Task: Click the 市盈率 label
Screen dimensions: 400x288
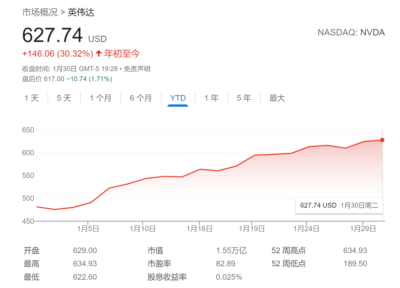Action: point(159,264)
